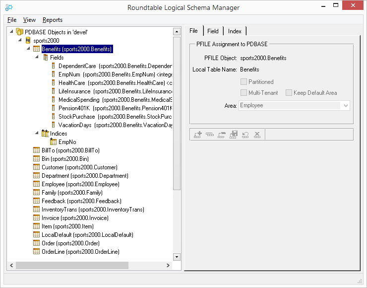The height and width of the screenshot is (288, 367).
Task: Select Bin (sports2000.Bin) table
Action: [65, 158]
